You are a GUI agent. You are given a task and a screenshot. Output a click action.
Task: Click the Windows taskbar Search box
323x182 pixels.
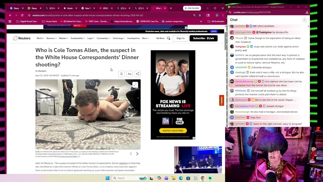click(x=130, y=178)
